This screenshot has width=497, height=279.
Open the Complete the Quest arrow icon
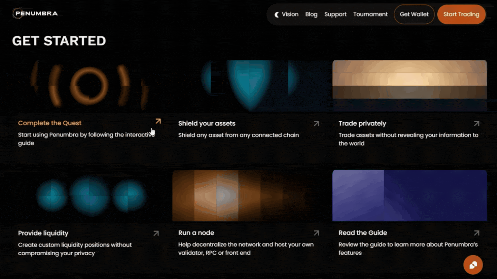(158, 121)
